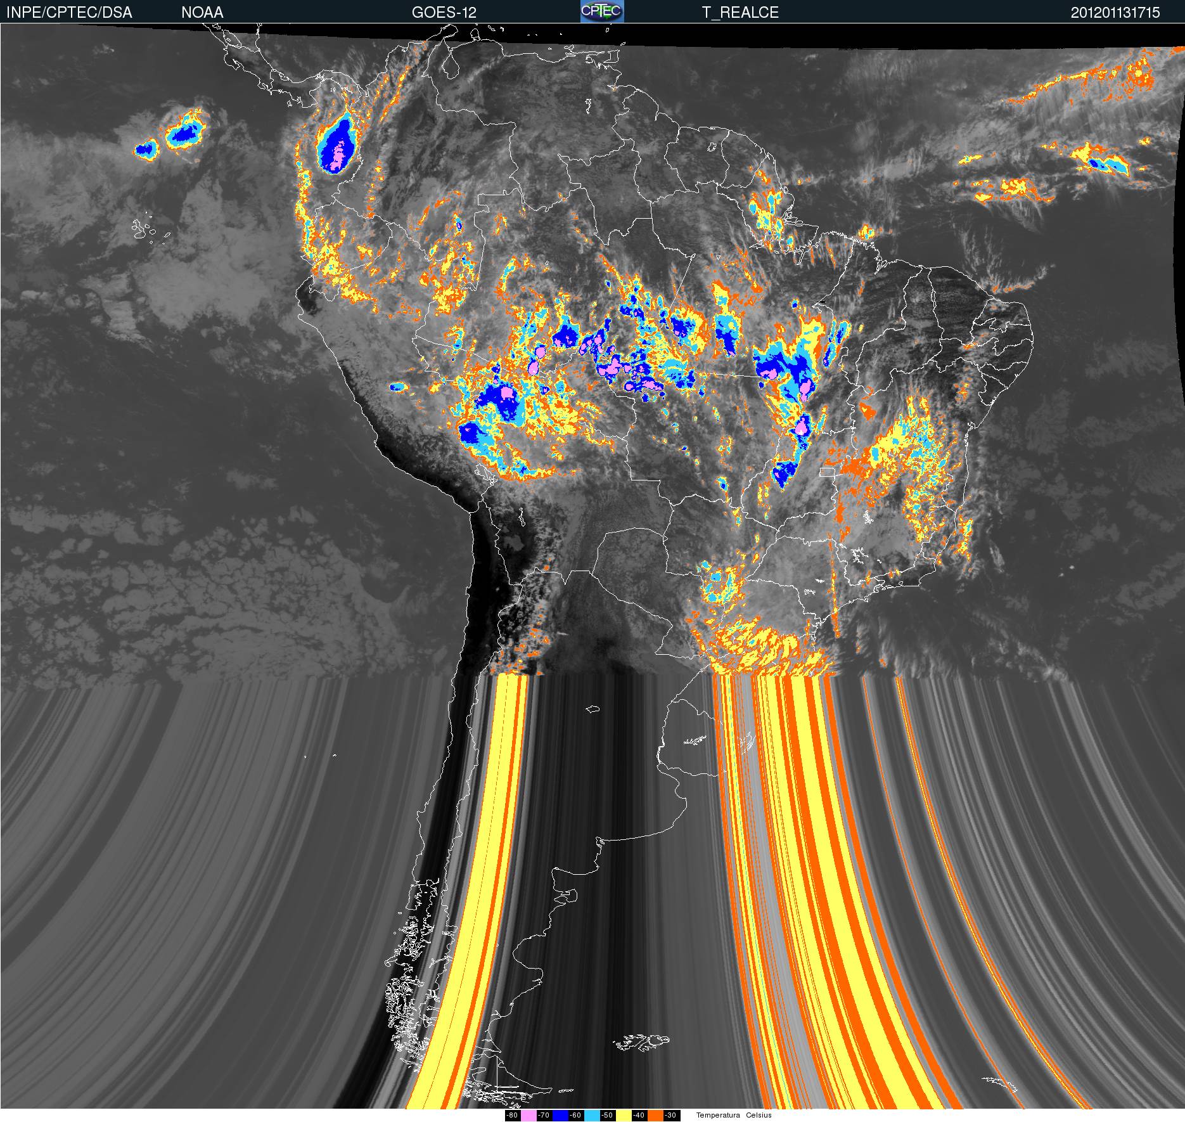Click the -60 legend value
1185x1122 pixels.
pyautogui.click(x=575, y=1116)
